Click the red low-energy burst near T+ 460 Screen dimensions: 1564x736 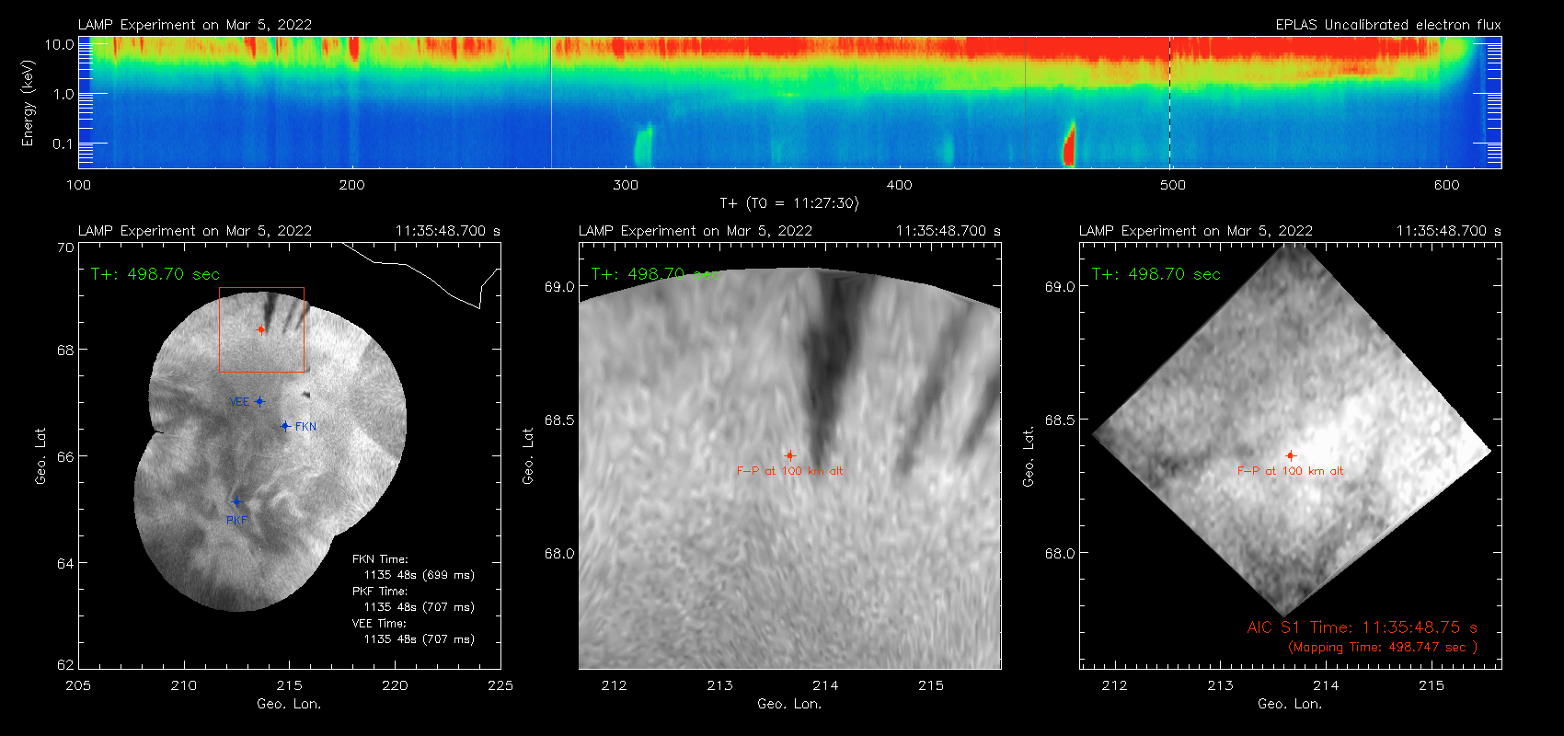pyautogui.click(x=1069, y=144)
